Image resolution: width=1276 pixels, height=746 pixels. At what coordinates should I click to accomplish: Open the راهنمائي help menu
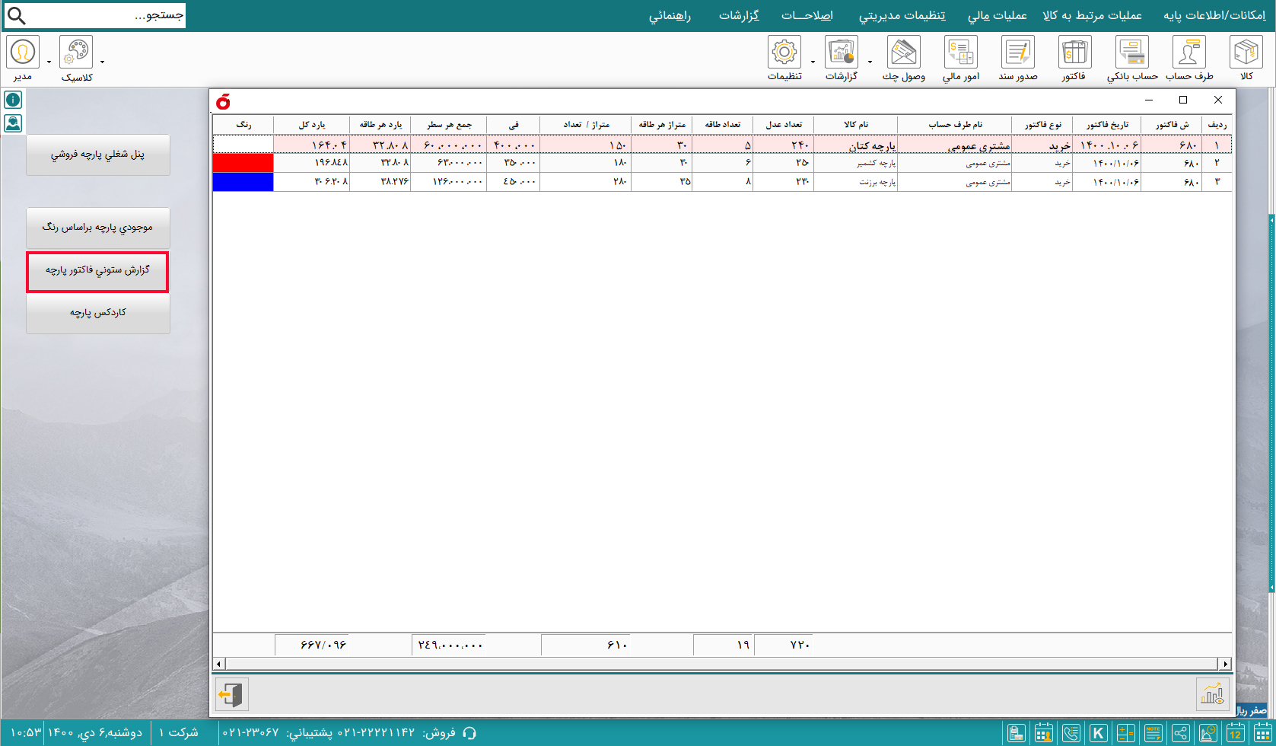(x=670, y=15)
